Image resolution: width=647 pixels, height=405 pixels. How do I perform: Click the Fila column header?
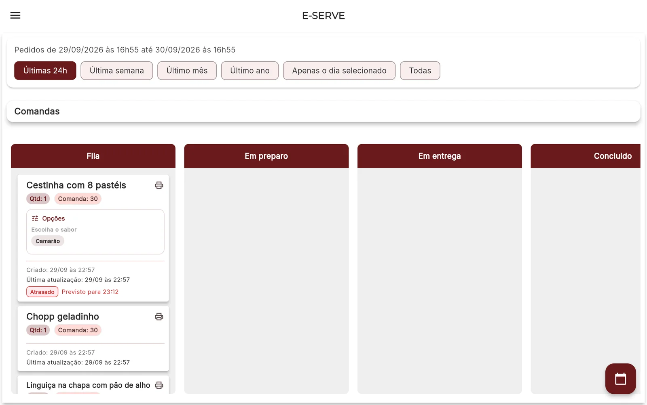coord(93,156)
